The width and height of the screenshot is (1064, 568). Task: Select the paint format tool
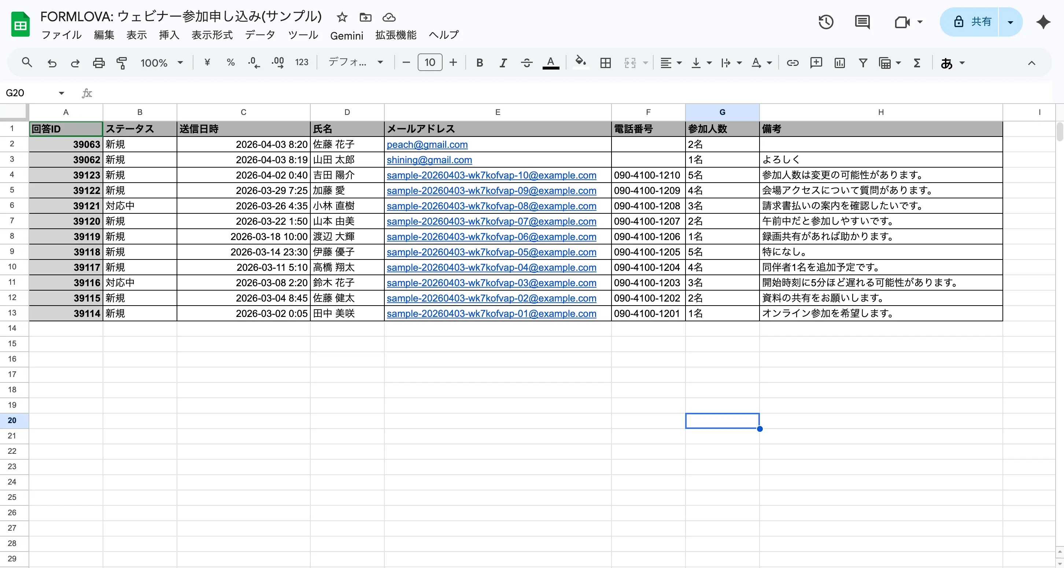(x=121, y=62)
